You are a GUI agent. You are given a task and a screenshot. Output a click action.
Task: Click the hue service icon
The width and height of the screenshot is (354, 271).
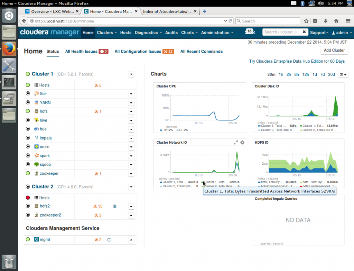click(x=36, y=129)
